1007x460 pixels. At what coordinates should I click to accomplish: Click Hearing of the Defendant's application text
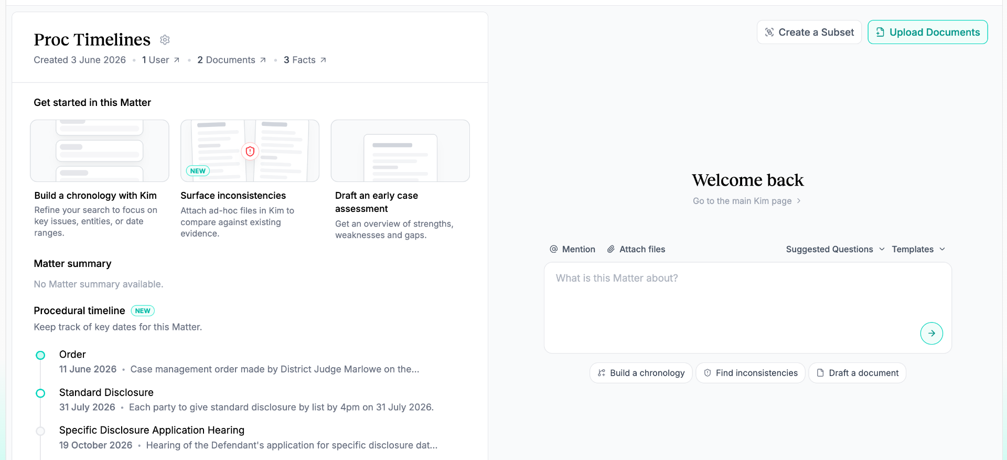[292, 445]
